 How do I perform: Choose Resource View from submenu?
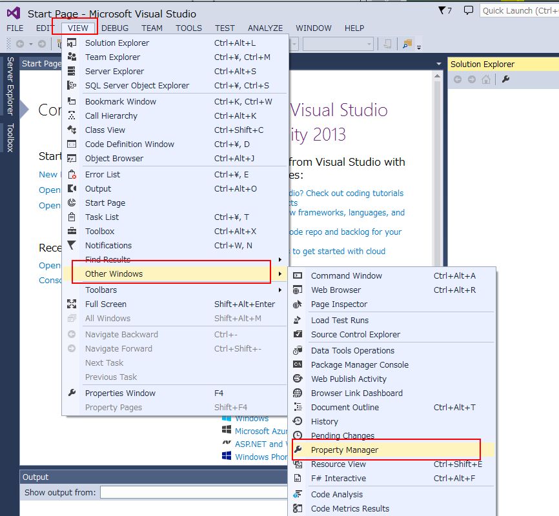pos(392,464)
